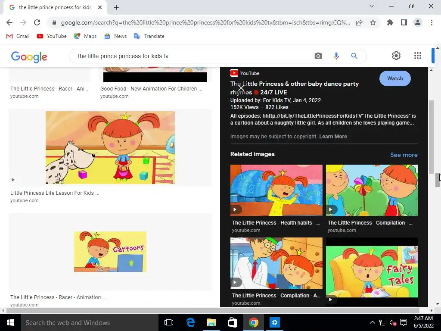Image resolution: width=441 pixels, height=331 pixels.
Task: Open the Chrome profile avatar
Action: click(x=418, y=22)
